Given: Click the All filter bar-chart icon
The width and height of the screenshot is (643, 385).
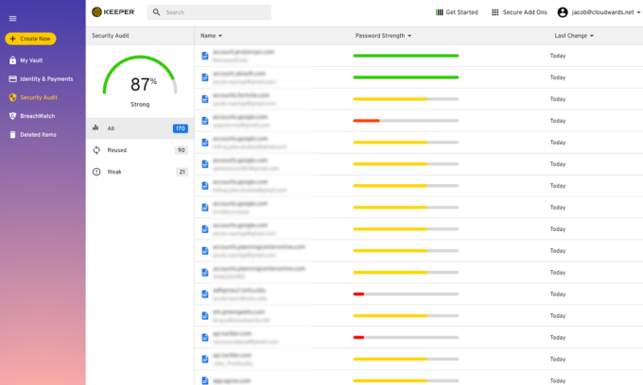Looking at the screenshot, I should 96,128.
